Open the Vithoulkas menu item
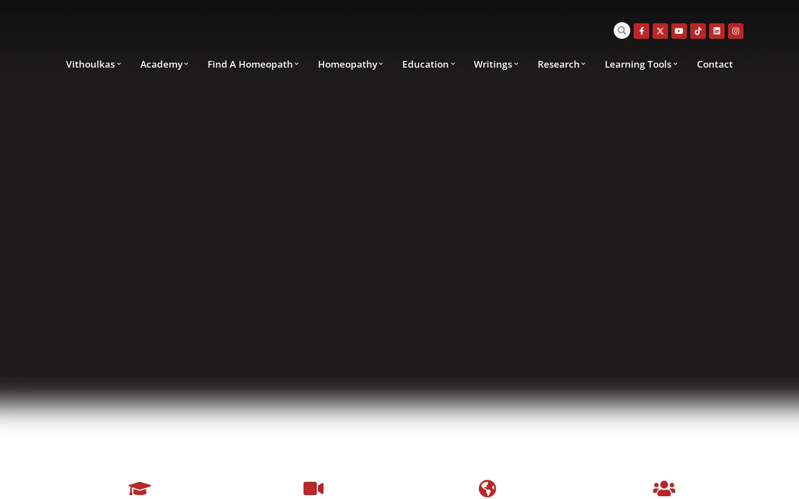Screen dimensions: 799x499 tap(90, 64)
